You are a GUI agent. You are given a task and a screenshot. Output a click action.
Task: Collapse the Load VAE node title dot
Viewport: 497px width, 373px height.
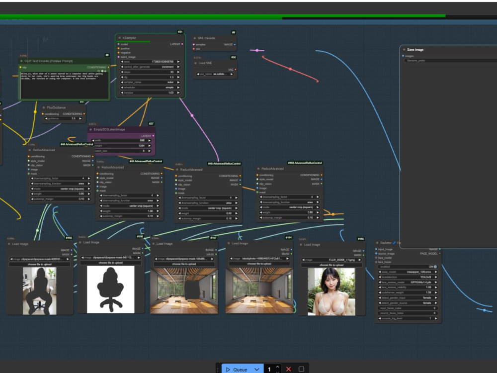click(x=195, y=63)
